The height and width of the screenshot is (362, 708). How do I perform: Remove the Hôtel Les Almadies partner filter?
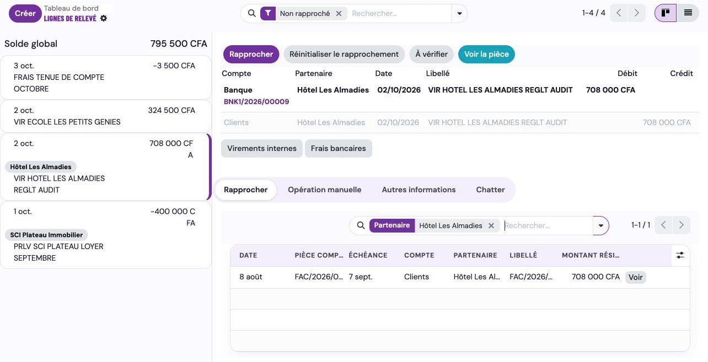[x=491, y=225]
